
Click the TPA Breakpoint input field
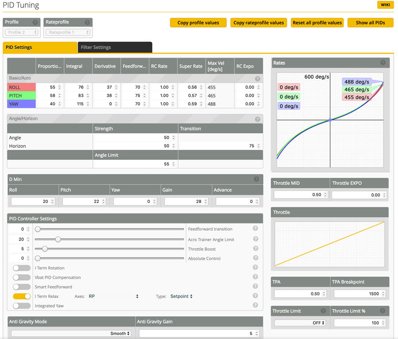(359, 293)
